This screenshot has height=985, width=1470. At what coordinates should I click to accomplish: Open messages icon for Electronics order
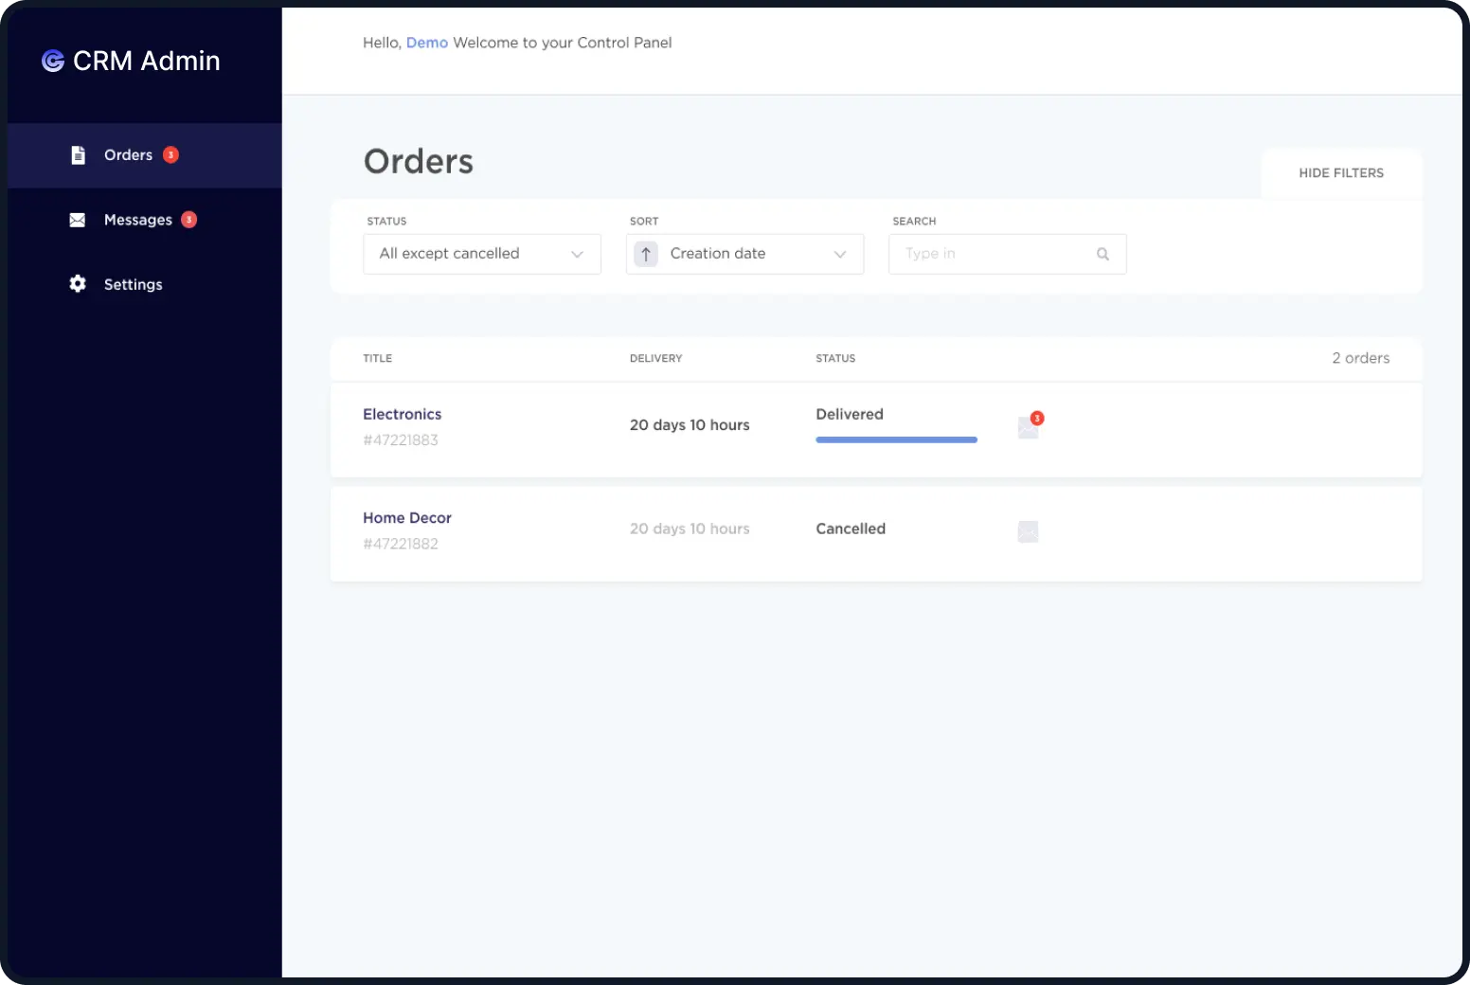[x=1029, y=428]
